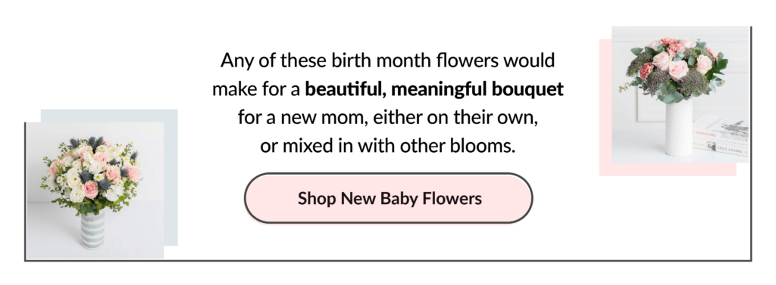This screenshot has height=285, width=776.
Task: Click the line 'Any of these birth month flowers would'
Action: (388, 60)
